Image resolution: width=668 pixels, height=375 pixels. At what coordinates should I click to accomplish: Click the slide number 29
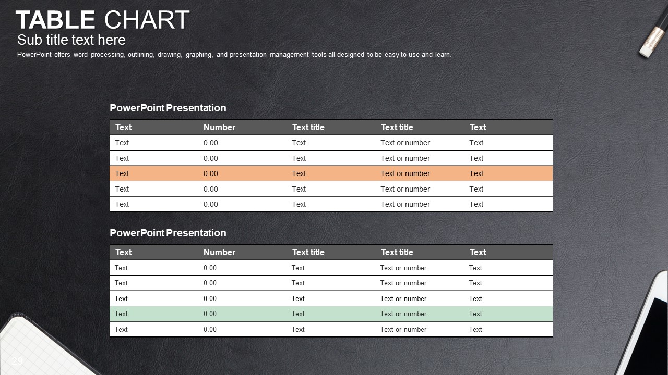click(17, 360)
